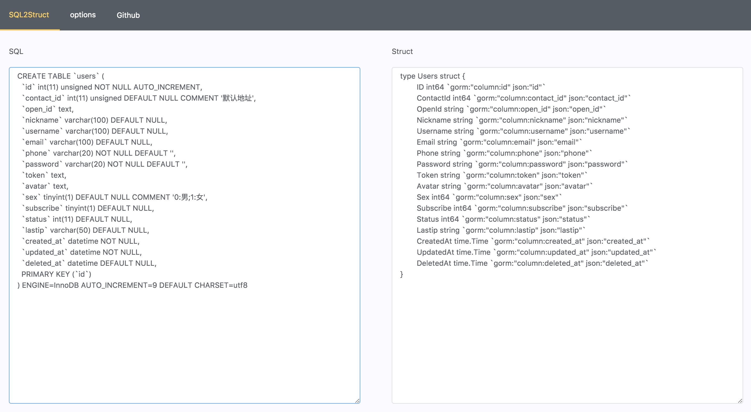This screenshot has height=412, width=751.
Task: Click the 'ContactId int64' struct field
Action: [x=524, y=98]
